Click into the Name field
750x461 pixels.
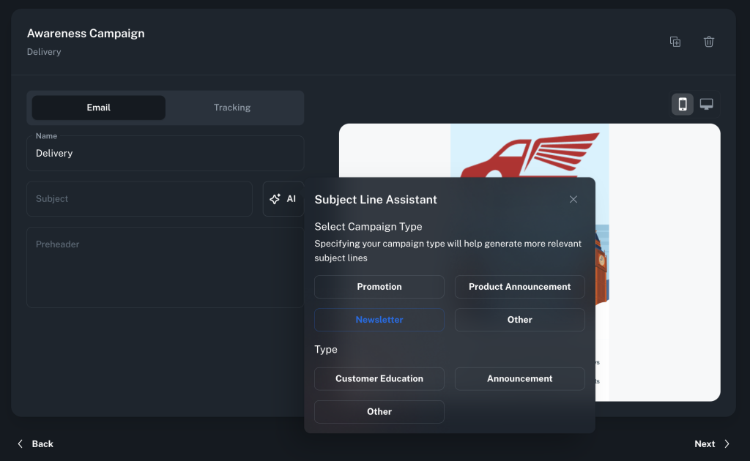click(165, 154)
